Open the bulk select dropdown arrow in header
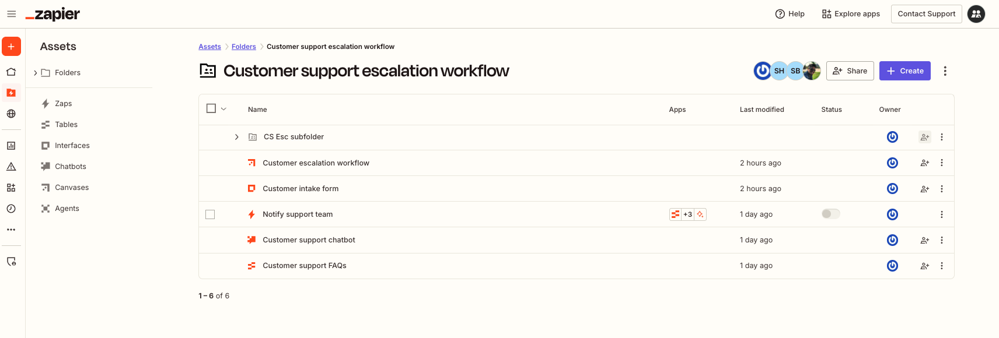The image size is (999, 338). [x=223, y=109]
